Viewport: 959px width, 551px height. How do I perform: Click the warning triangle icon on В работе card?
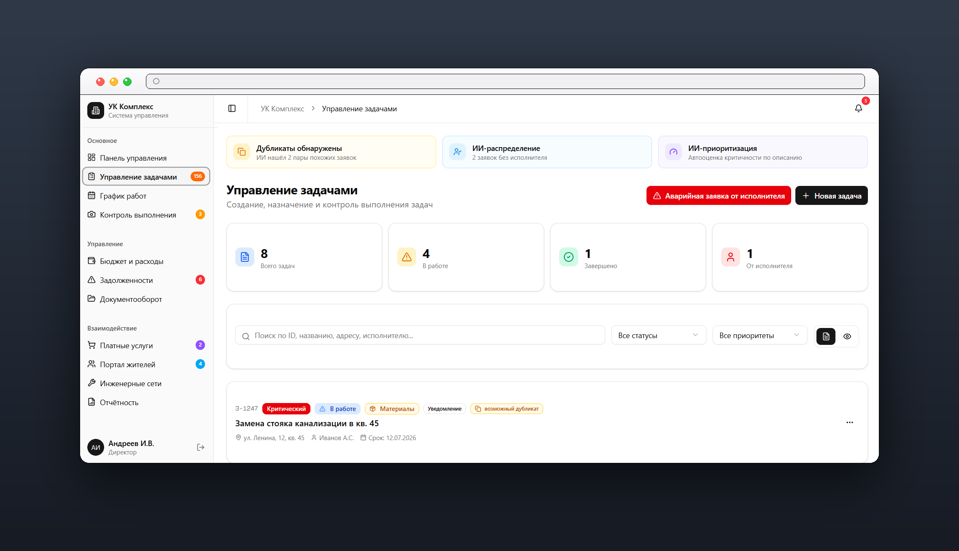pos(407,257)
